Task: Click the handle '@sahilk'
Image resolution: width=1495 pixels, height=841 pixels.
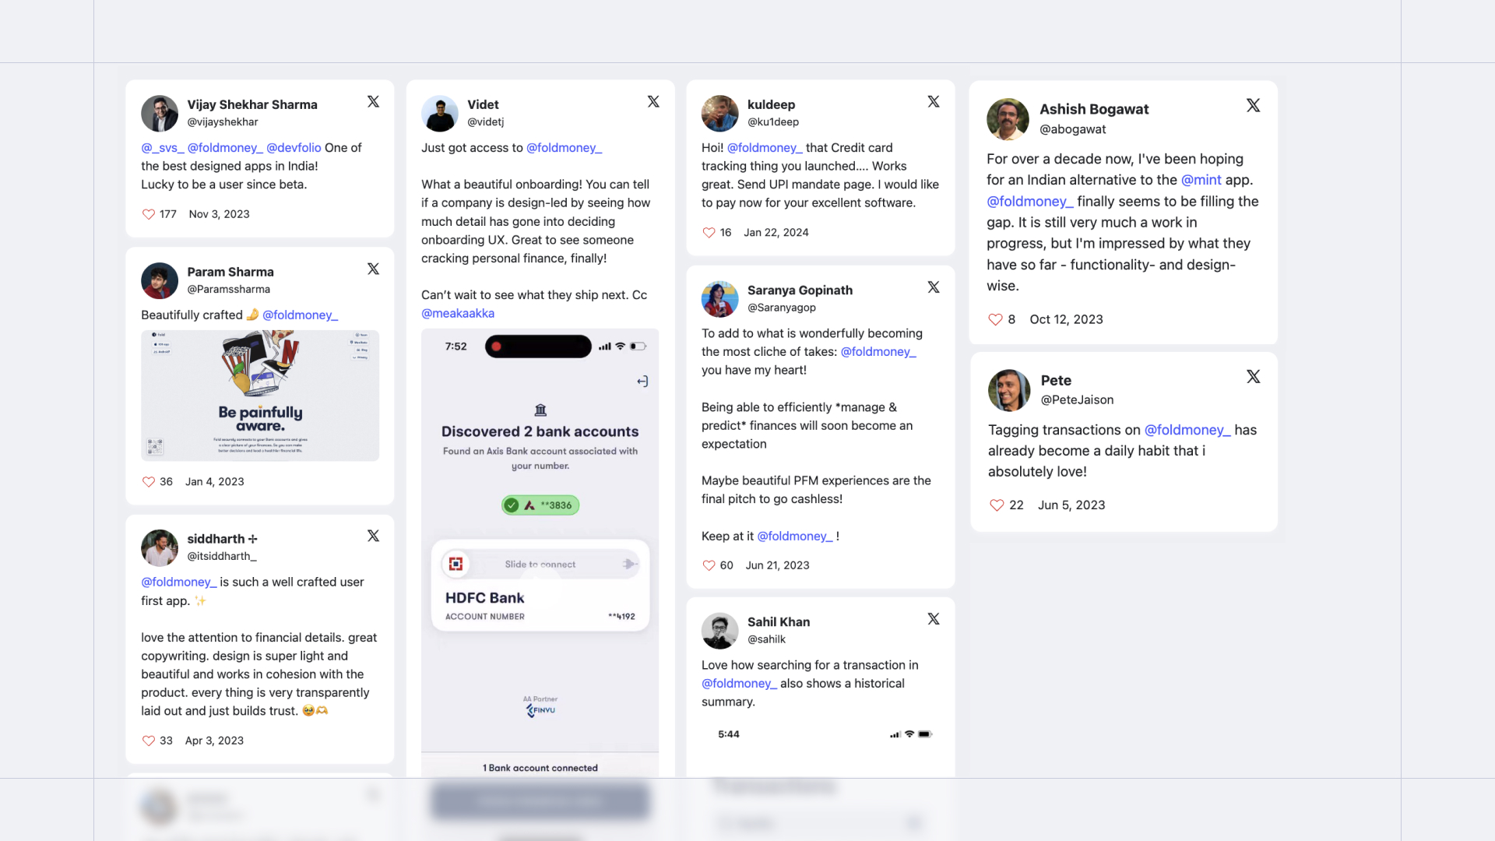Action: point(767,639)
